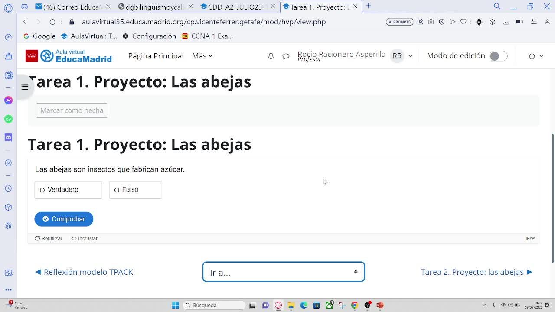This screenshot has height=312, width=555.
Task: Open sidebar settings gear icon
Action: (x=8, y=226)
